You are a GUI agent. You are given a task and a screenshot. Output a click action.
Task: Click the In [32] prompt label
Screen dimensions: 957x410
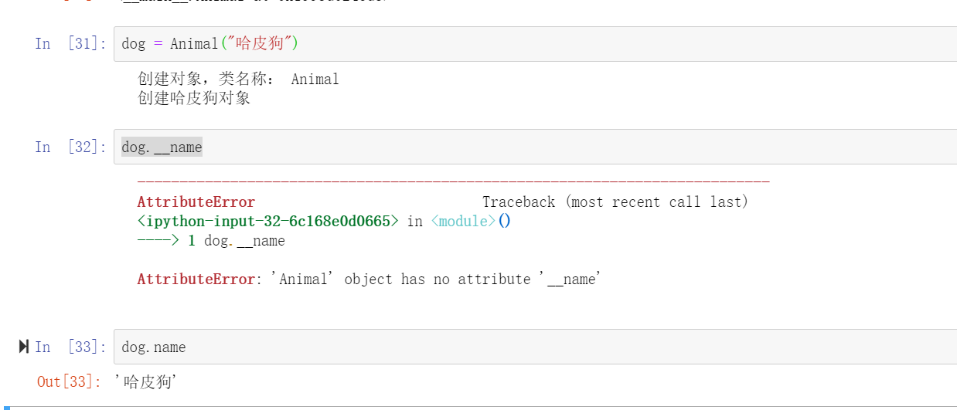pyautogui.click(x=70, y=147)
